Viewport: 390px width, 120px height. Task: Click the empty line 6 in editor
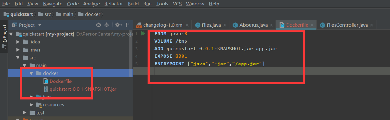(x=261, y=71)
